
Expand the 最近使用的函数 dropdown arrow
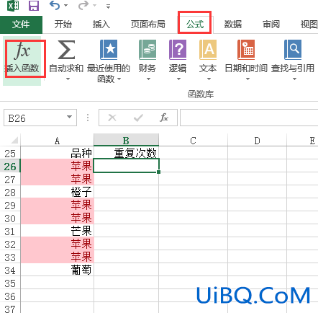[119, 79]
